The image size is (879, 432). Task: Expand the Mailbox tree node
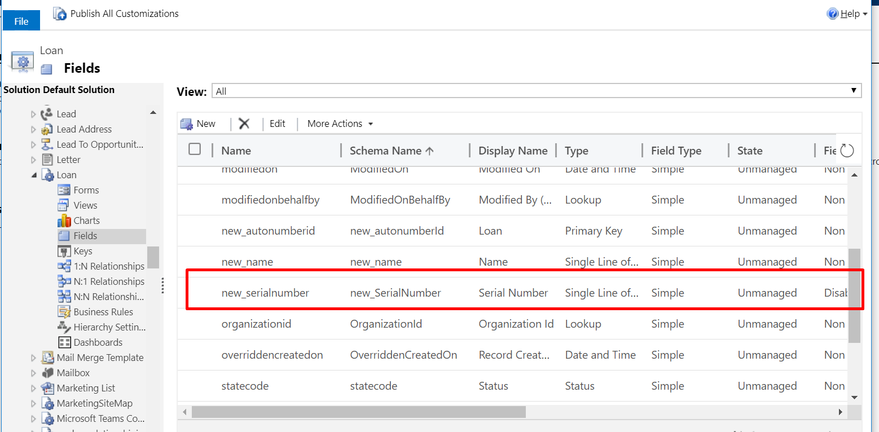coord(33,373)
